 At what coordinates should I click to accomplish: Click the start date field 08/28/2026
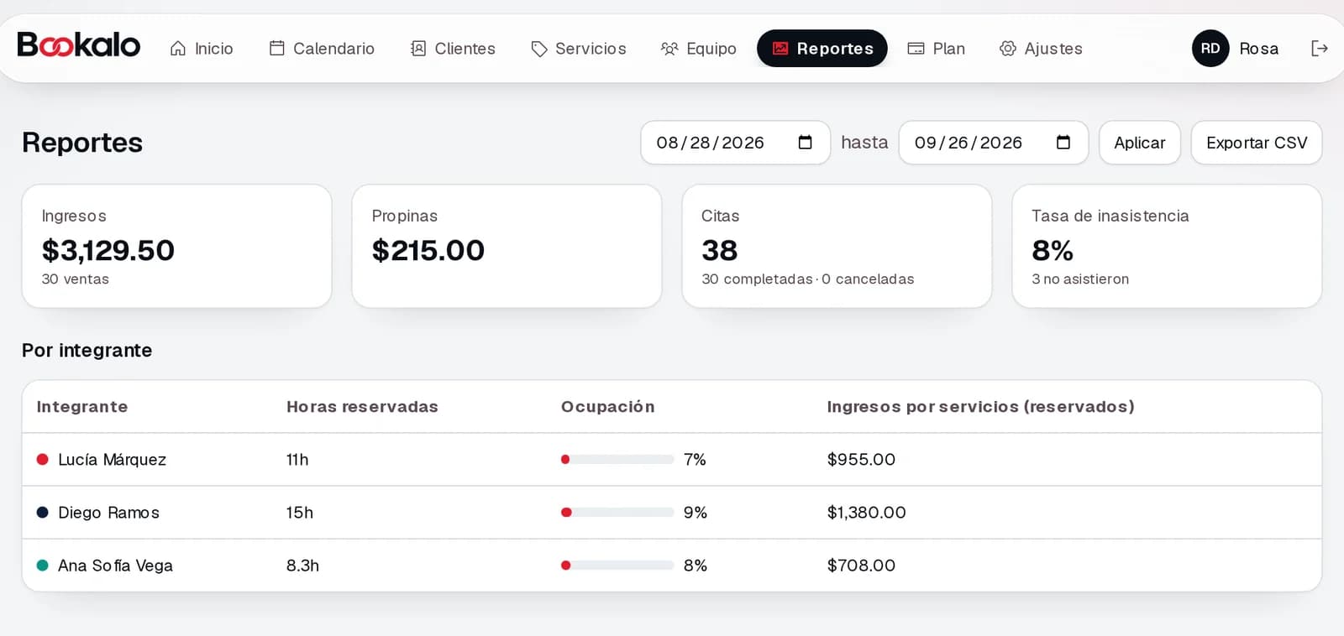coord(735,143)
